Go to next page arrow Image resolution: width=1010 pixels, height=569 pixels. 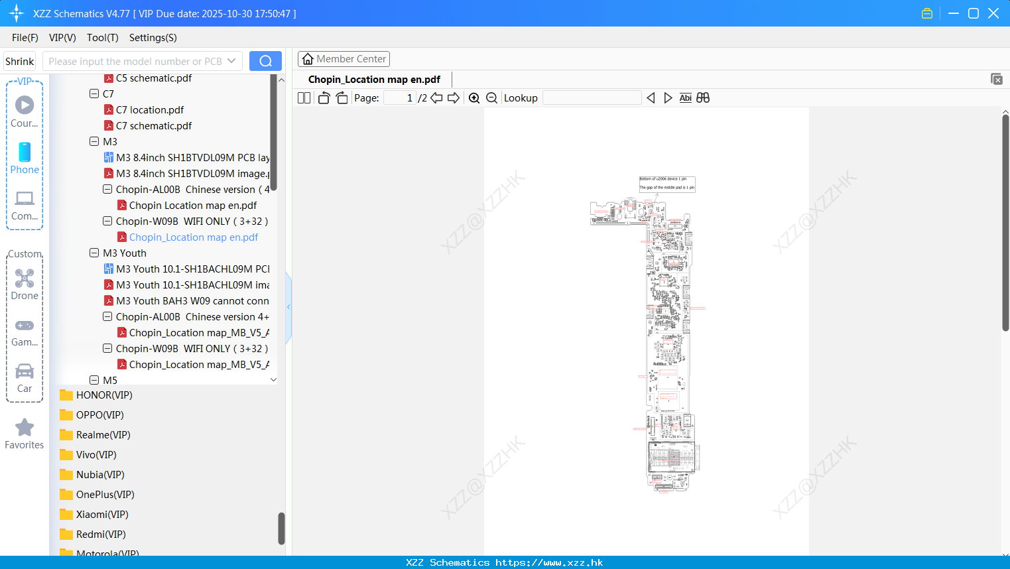[454, 97]
